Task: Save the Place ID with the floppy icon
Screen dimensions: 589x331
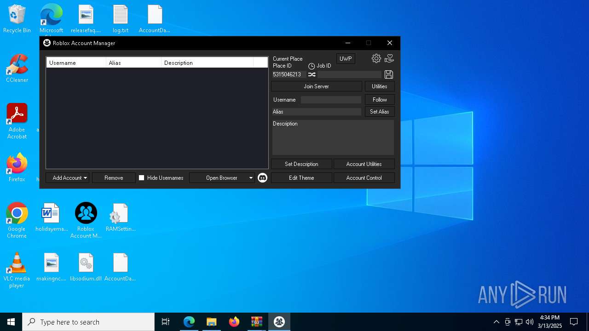Action: [389, 74]
